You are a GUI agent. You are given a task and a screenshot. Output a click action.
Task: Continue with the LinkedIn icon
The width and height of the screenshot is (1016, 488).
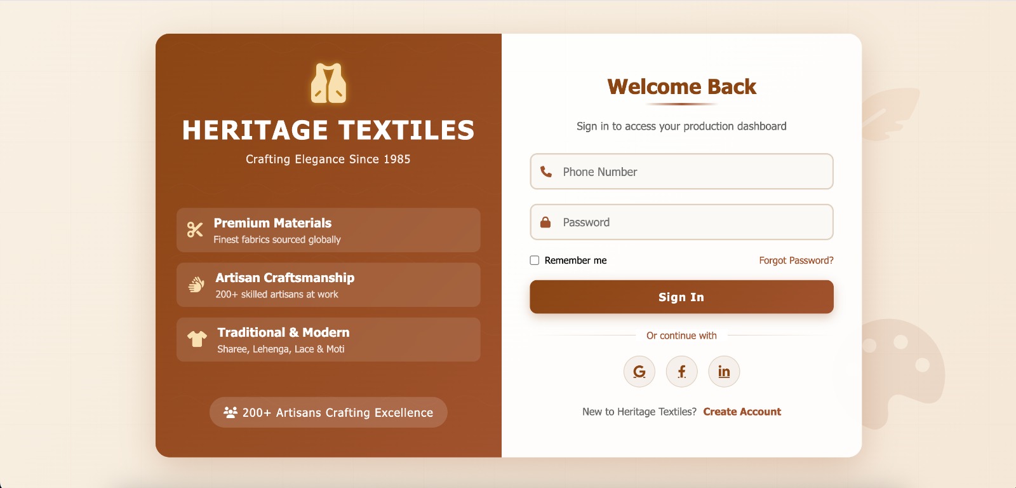pos(724,372)
